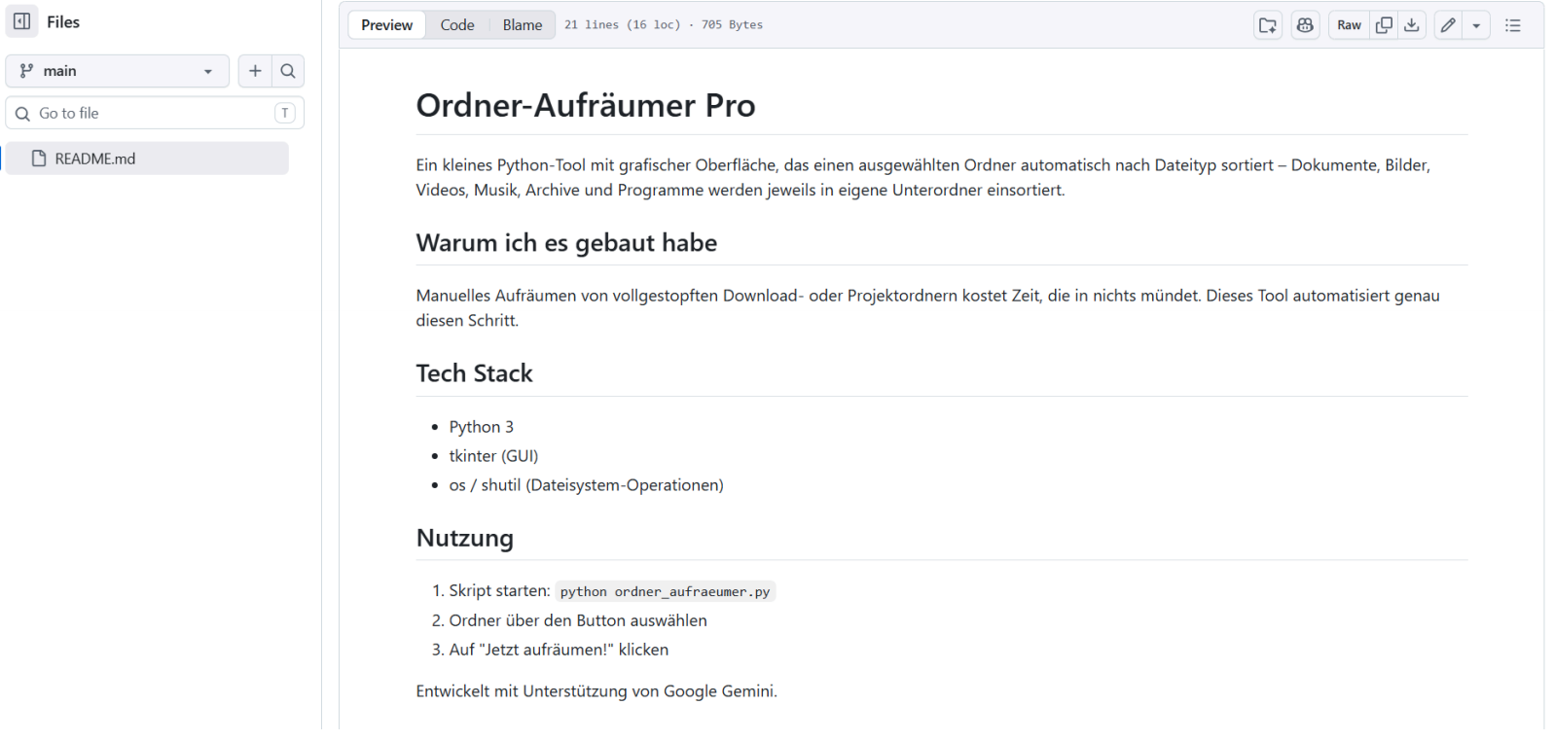Click the 'Python 3' list item
The image size is (1554, 741).
482,427
